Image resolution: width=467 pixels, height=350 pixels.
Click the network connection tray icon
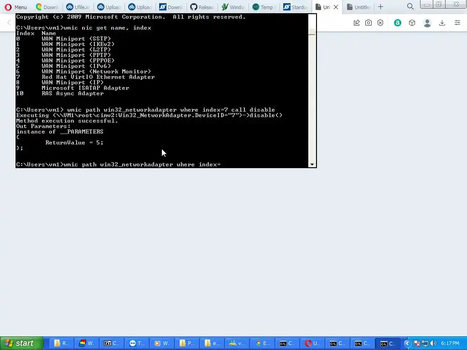425,344
